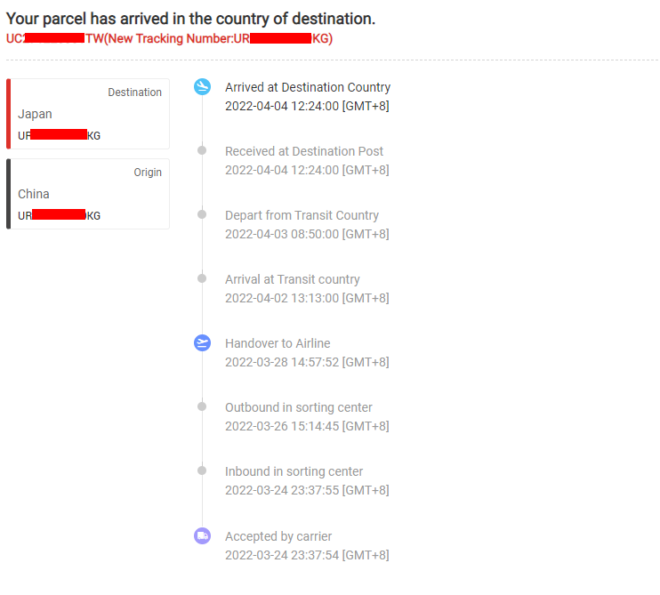660x595 pixels.
Task: Click the Depart from Transit Country text
Action: [x=302, y=215]
